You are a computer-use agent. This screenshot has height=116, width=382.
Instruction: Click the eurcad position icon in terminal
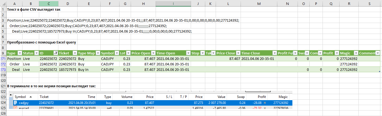15,108
